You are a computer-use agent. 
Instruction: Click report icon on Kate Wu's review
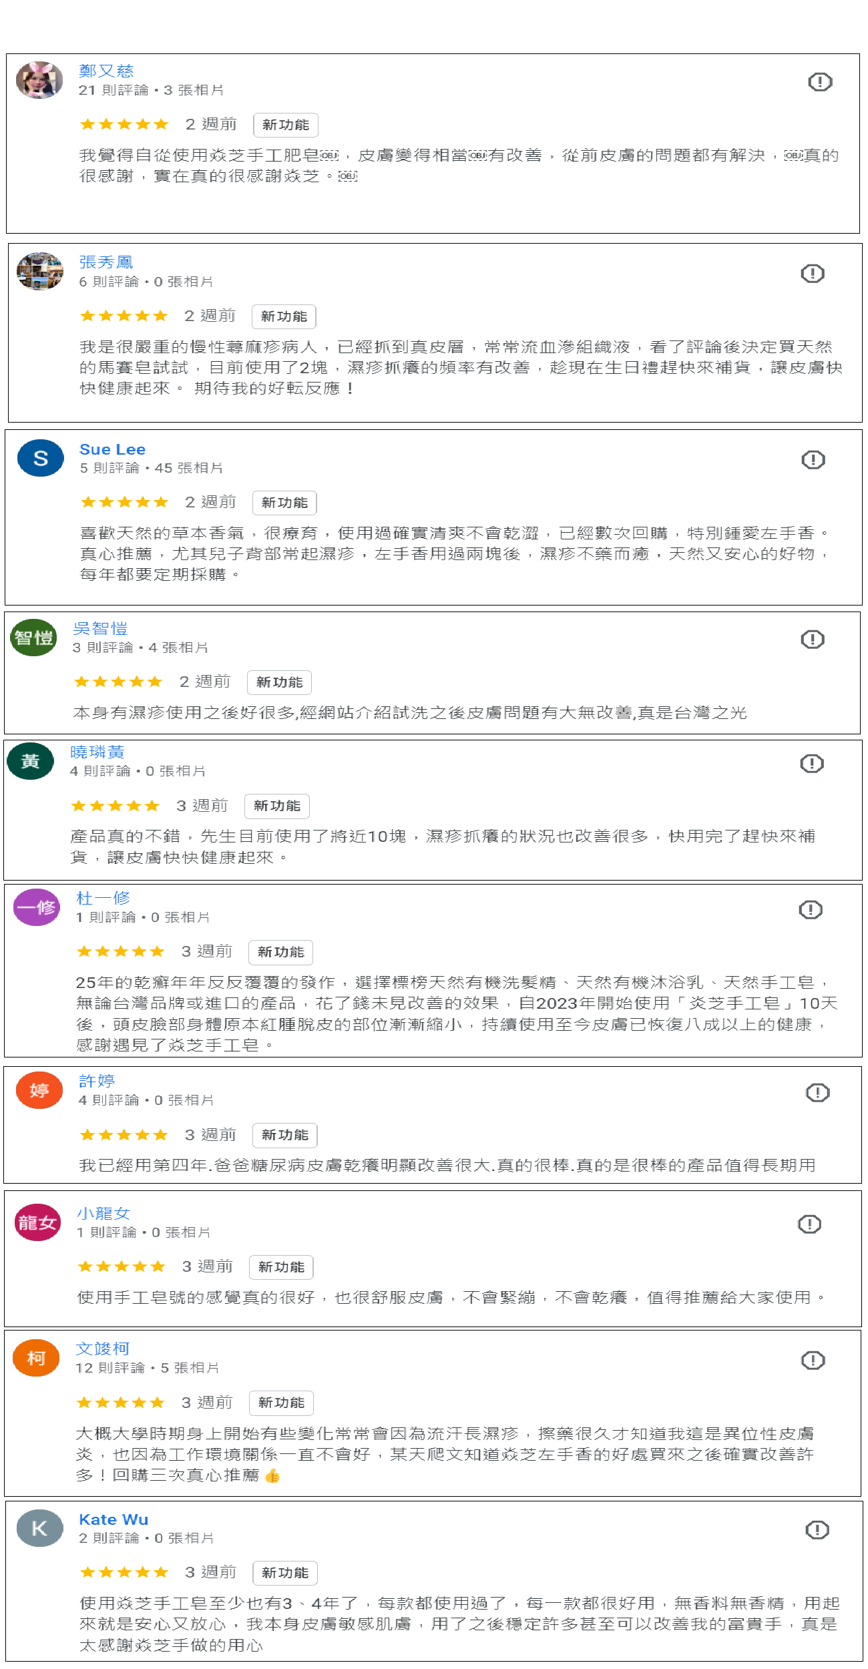click(817, 1530)
